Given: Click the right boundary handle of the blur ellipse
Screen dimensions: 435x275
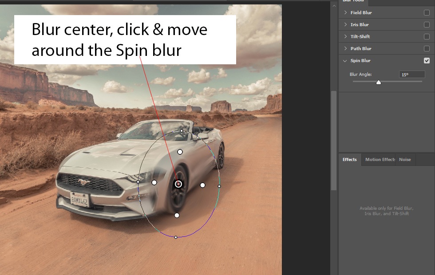Looking at the screenshot, I should coord(219,186).
